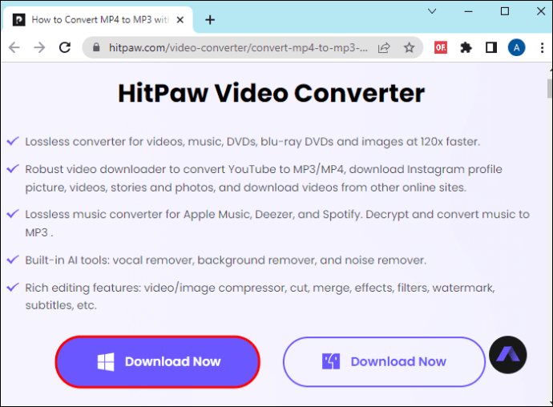
Task: Click the page vertical scrollbar thumb
Action: pyautogui.click(x=550, y=88)
